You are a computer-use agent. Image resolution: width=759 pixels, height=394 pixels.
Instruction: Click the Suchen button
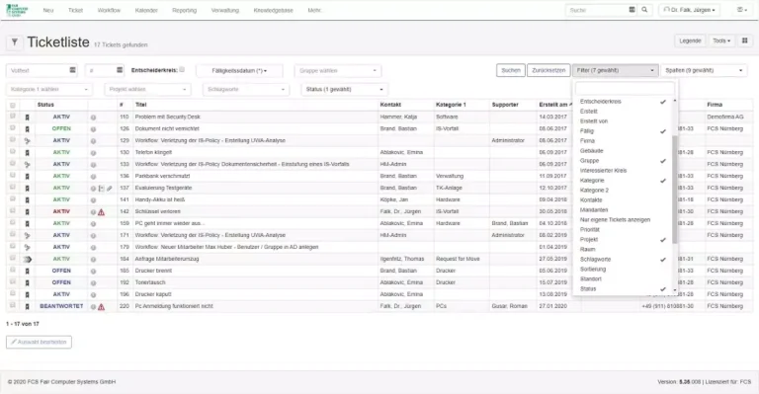click(511, 70)
